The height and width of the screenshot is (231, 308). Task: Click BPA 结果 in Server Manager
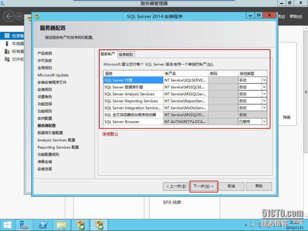pyautogui.click(x=172, y=202)
